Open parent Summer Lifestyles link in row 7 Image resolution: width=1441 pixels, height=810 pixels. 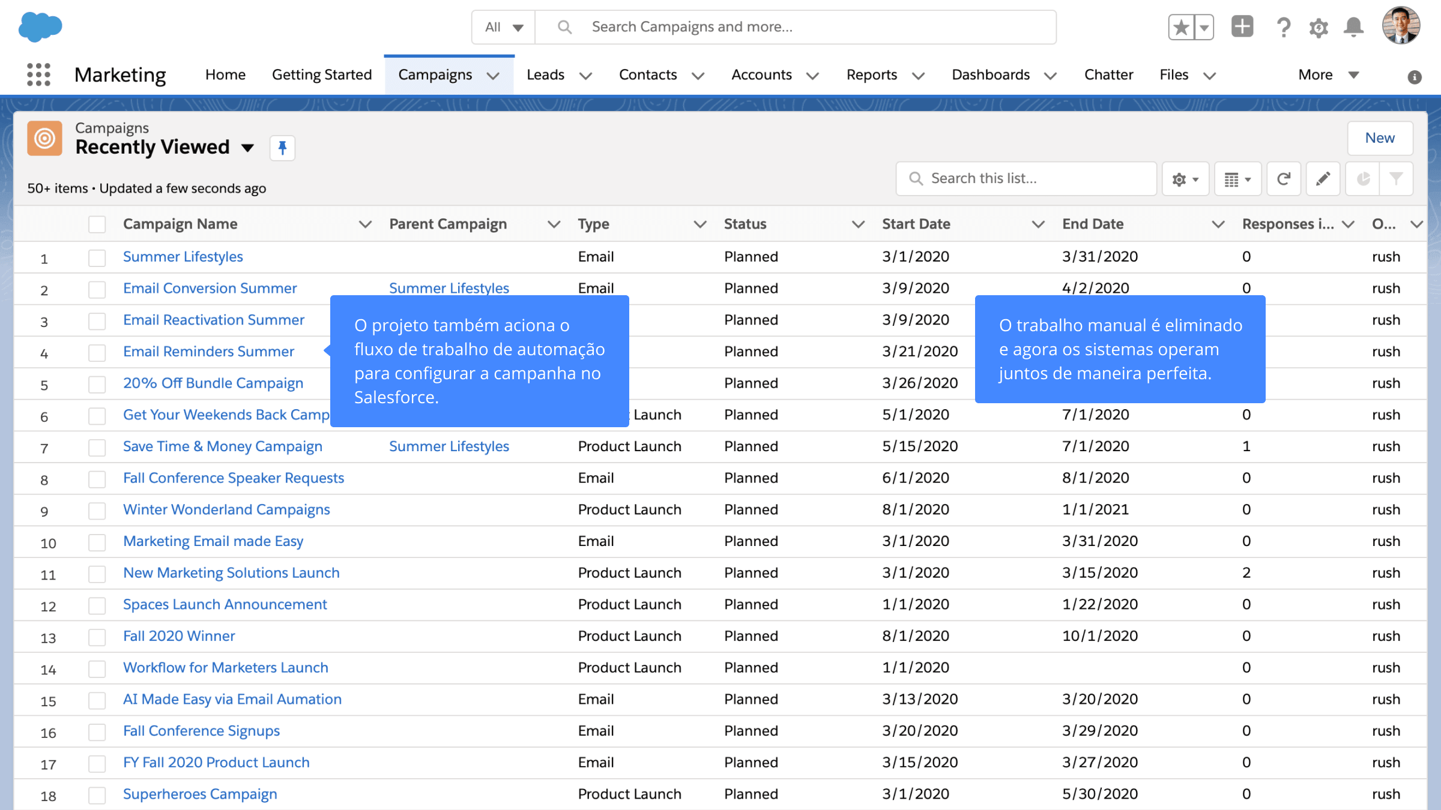coord(449,446)
